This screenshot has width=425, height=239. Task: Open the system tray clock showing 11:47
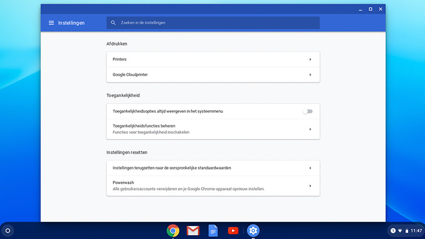[415, 231]
